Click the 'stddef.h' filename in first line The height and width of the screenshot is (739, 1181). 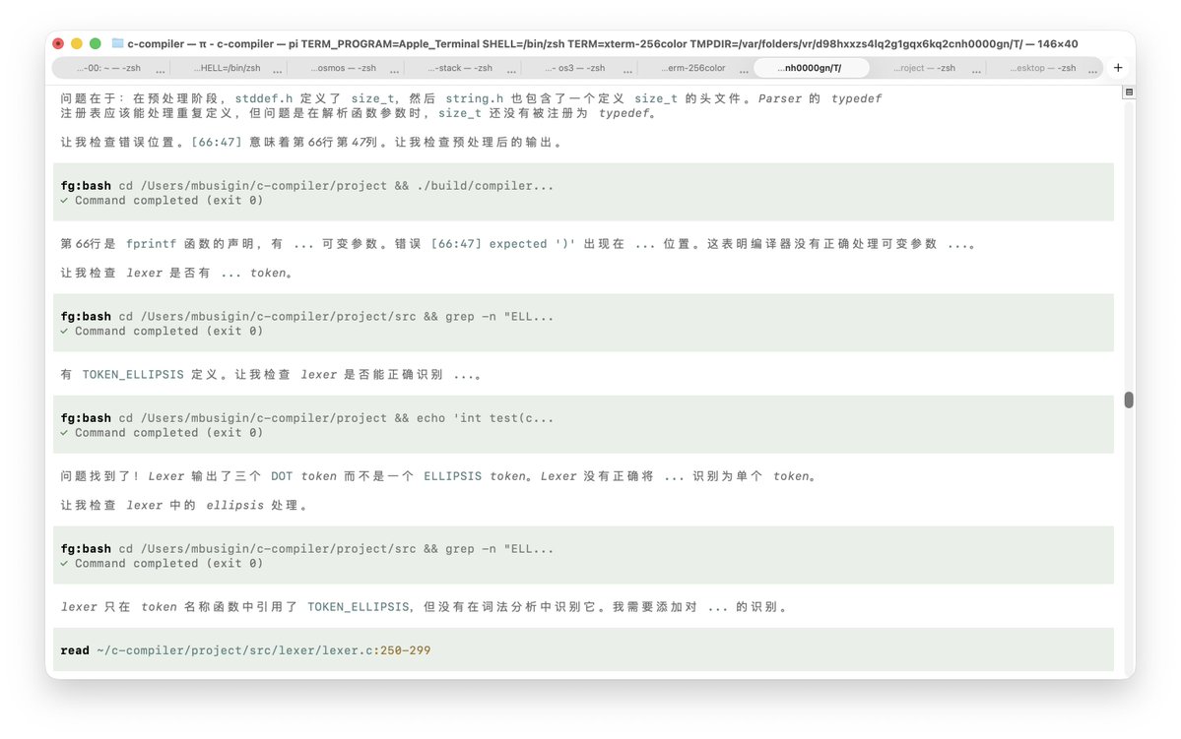pos(264,98)
